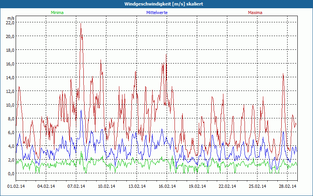Click the 16,0 y-axis value
This screenshot has height=196, width=313.
[10, 64]
